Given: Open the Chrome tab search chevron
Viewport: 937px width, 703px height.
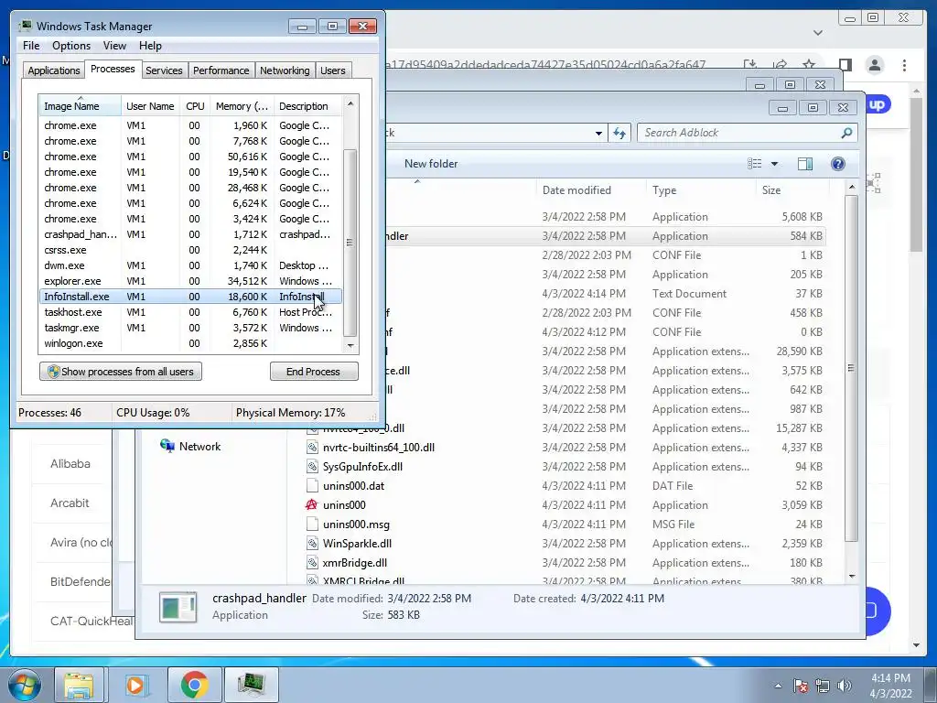Looking at the screenshot, I should pos(818,32).
